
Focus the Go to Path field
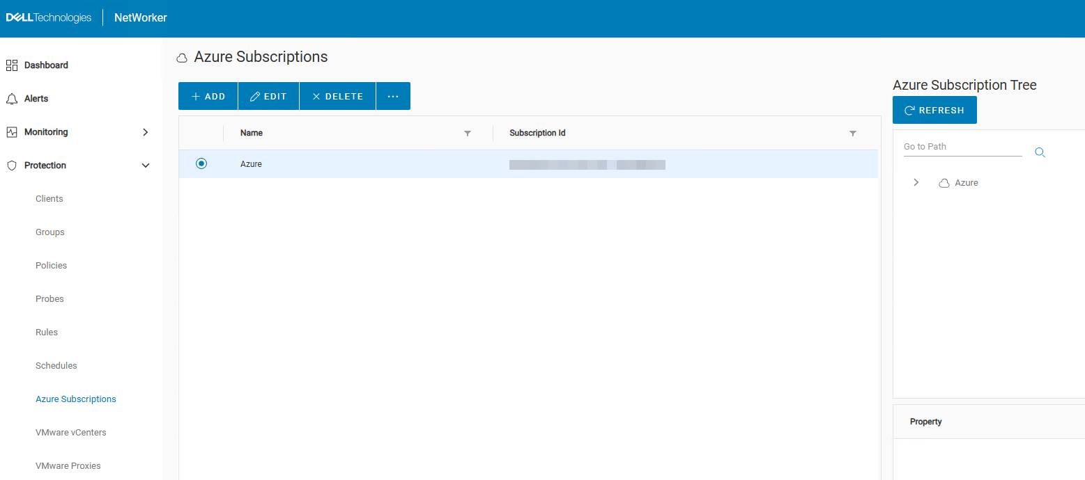click(962, 147)
